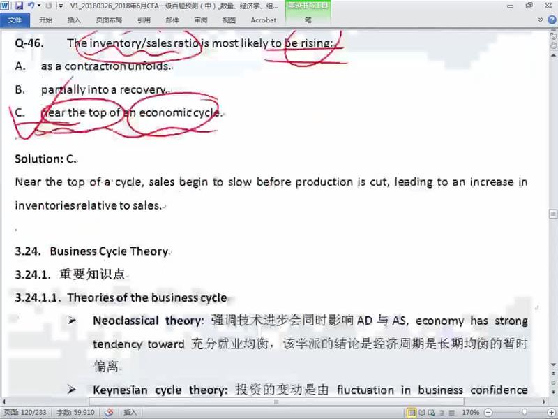Open Customize Quick Access Toolbar dropdown
The width and height of the screenshot is (558, 419).
point(61,6)
